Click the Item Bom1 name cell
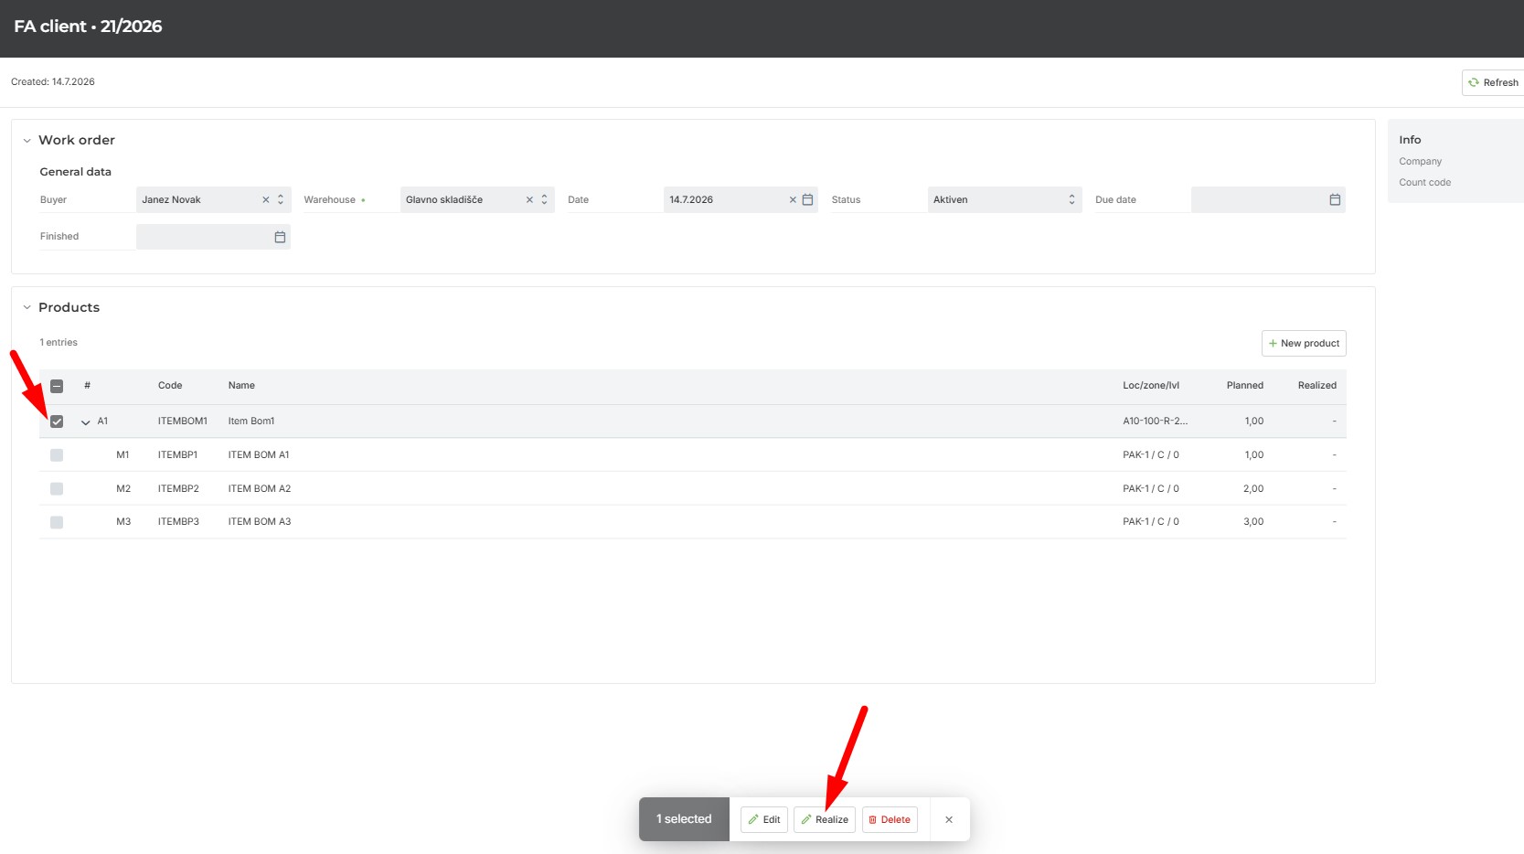The height and width of the screenshot is (854, 1524). 251,422
